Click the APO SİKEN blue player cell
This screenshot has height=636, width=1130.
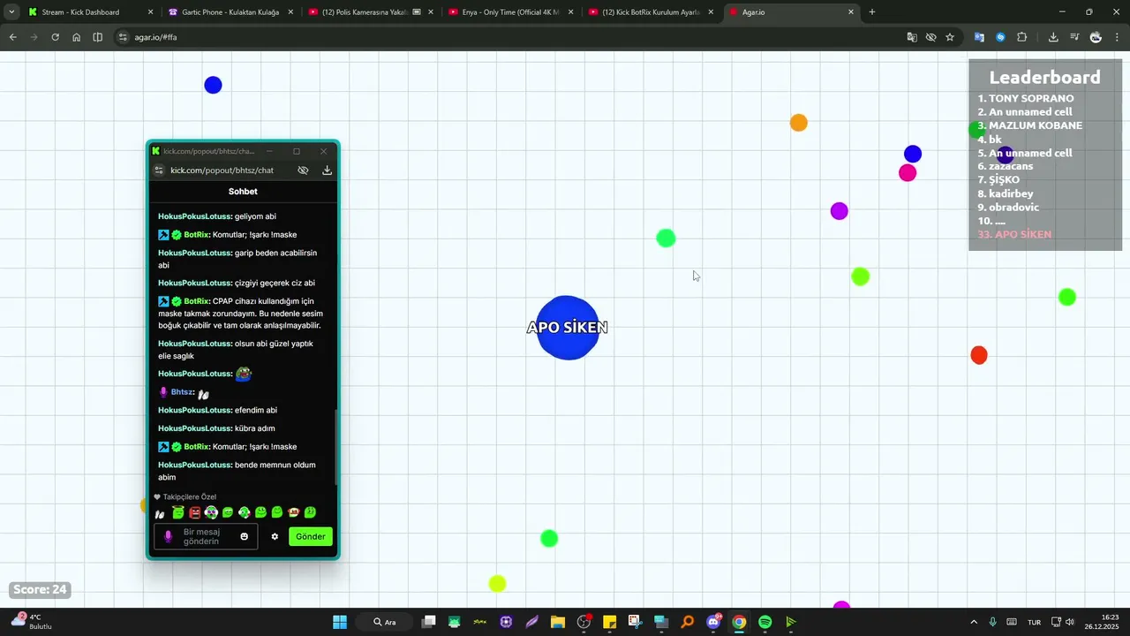pos(568,328)
